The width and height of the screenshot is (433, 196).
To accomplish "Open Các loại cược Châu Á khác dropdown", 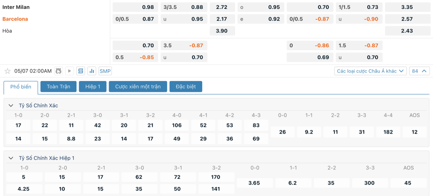I will (370, 71).
